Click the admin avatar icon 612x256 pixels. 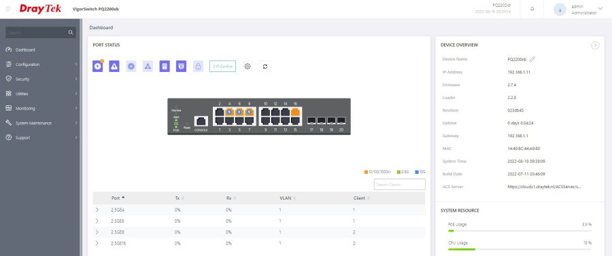[560, 10]
